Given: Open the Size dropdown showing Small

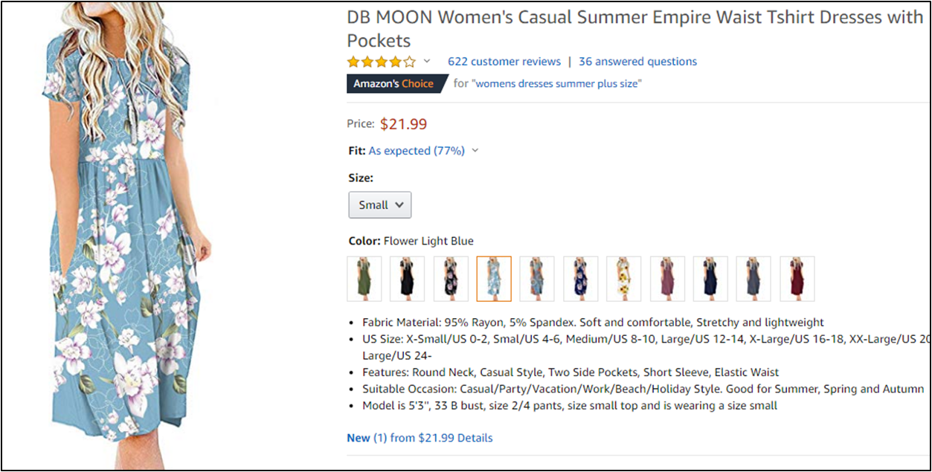Looking at the screenshot, I should (379, 205).
